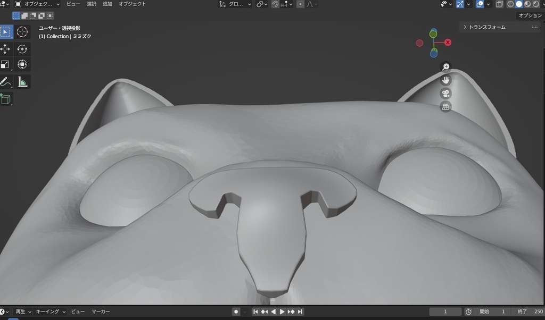
Task: Toggle snapping magnet icon
Action: point(275,4)
